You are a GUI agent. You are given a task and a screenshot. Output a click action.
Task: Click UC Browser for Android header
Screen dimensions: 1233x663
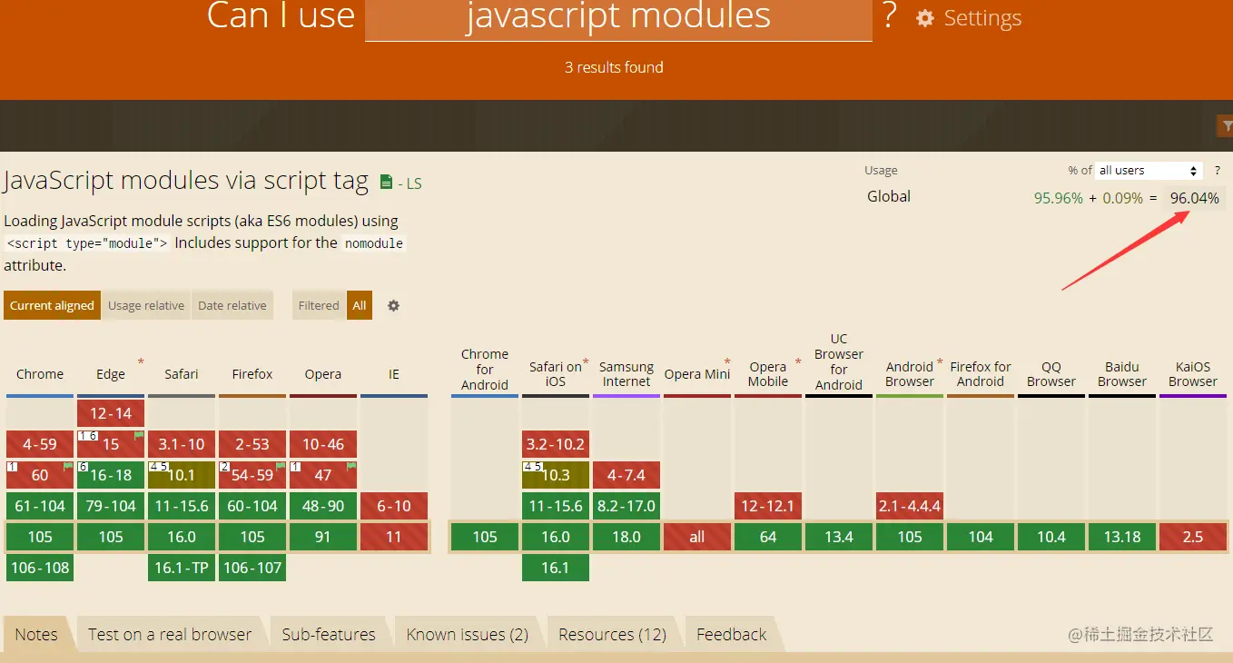click(x=839, y=361)
